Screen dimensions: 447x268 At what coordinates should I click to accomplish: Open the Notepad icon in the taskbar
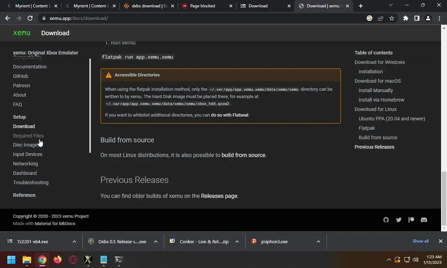click(x=104, y=260)
